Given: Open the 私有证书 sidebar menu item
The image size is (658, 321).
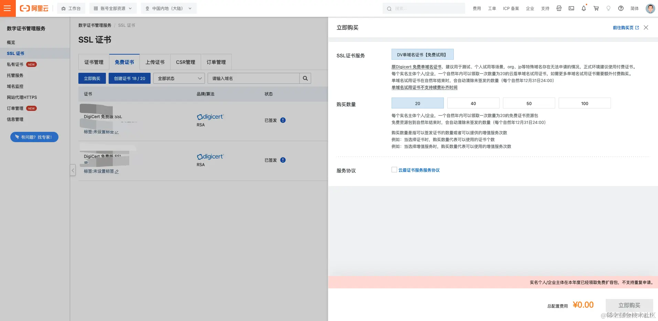Looking at the screenshot, I should pos(14,64).
